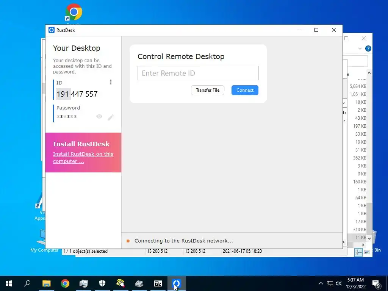Maximize the RustDesk window
388x291 pixels.
tap(316, 30)
